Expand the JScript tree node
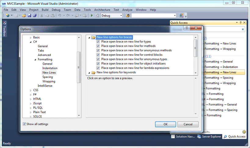Screen dimensions: 250x148 point(31,104)
